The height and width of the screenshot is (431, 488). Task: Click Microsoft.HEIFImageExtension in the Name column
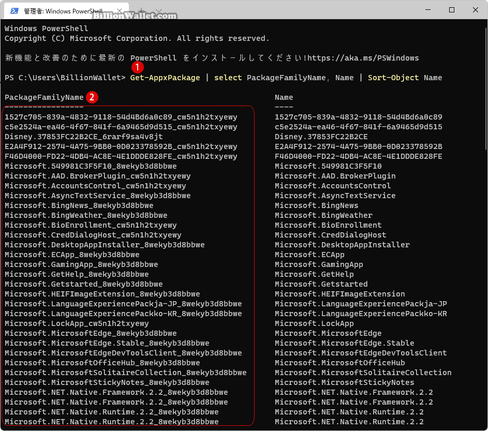click(340, 294)
